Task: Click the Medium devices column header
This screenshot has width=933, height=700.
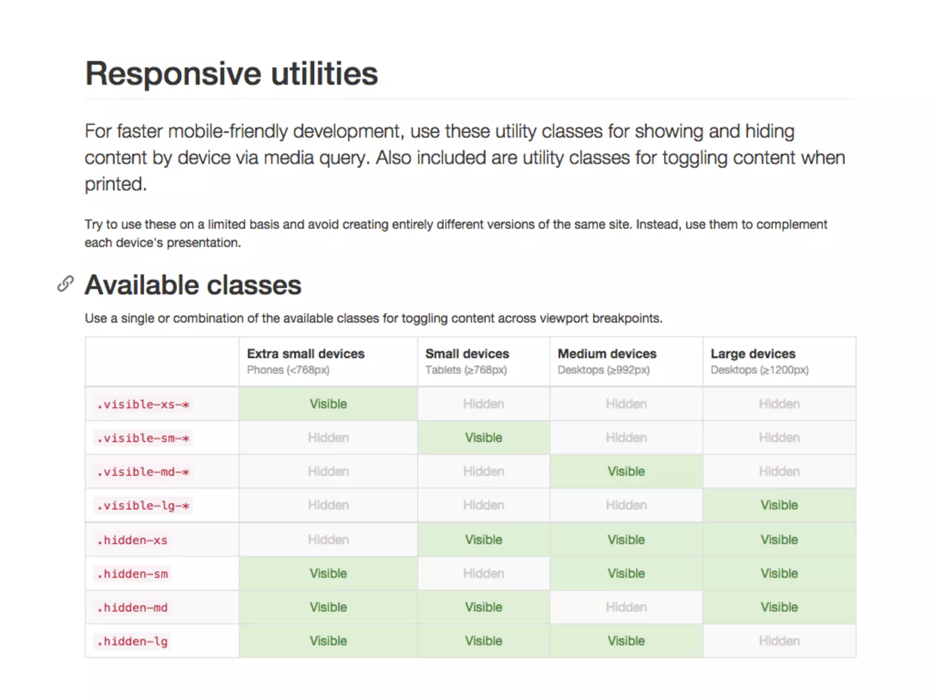Action: pyautogui.click(x=607, y=354)
